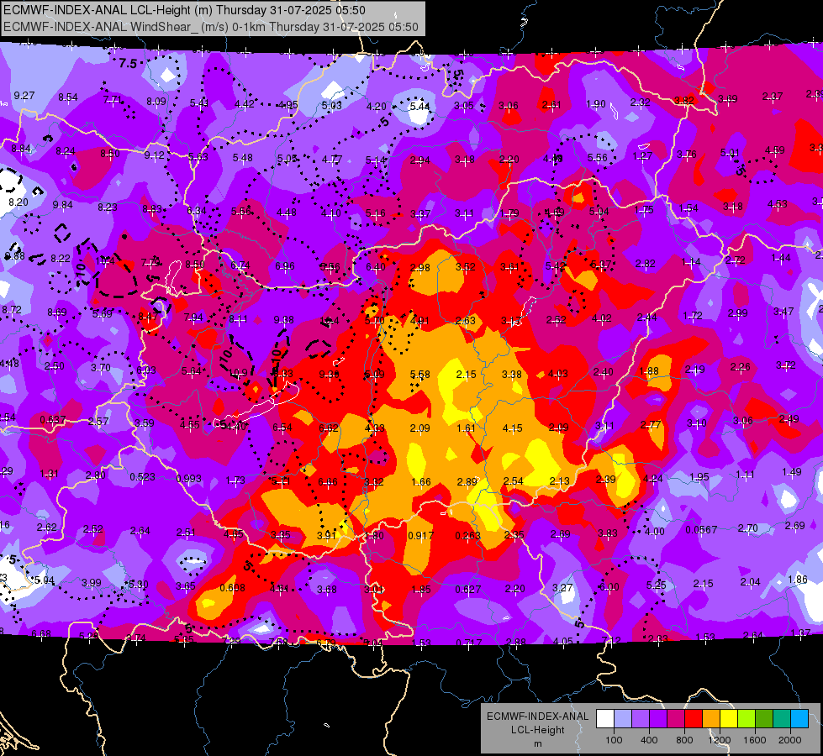Click the wind shear value '0.0567'

pyautogui.click(x=701, y=530)
